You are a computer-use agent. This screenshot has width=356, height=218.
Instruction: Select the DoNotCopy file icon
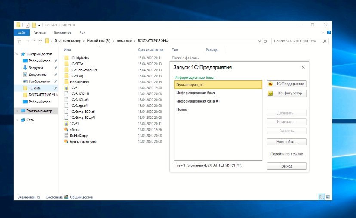(x=66, y=135)
